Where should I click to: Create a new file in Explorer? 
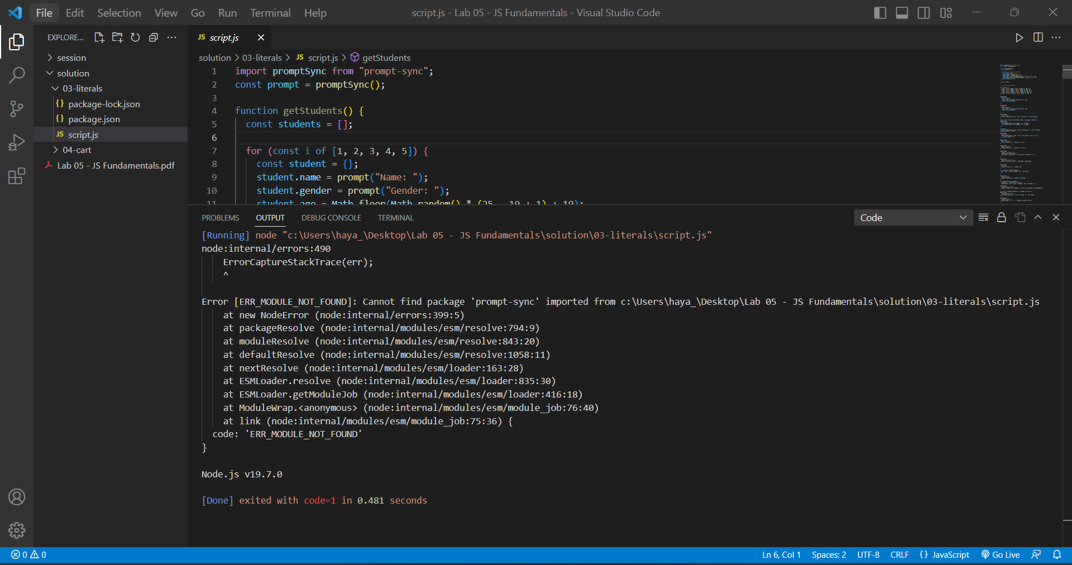99,37
